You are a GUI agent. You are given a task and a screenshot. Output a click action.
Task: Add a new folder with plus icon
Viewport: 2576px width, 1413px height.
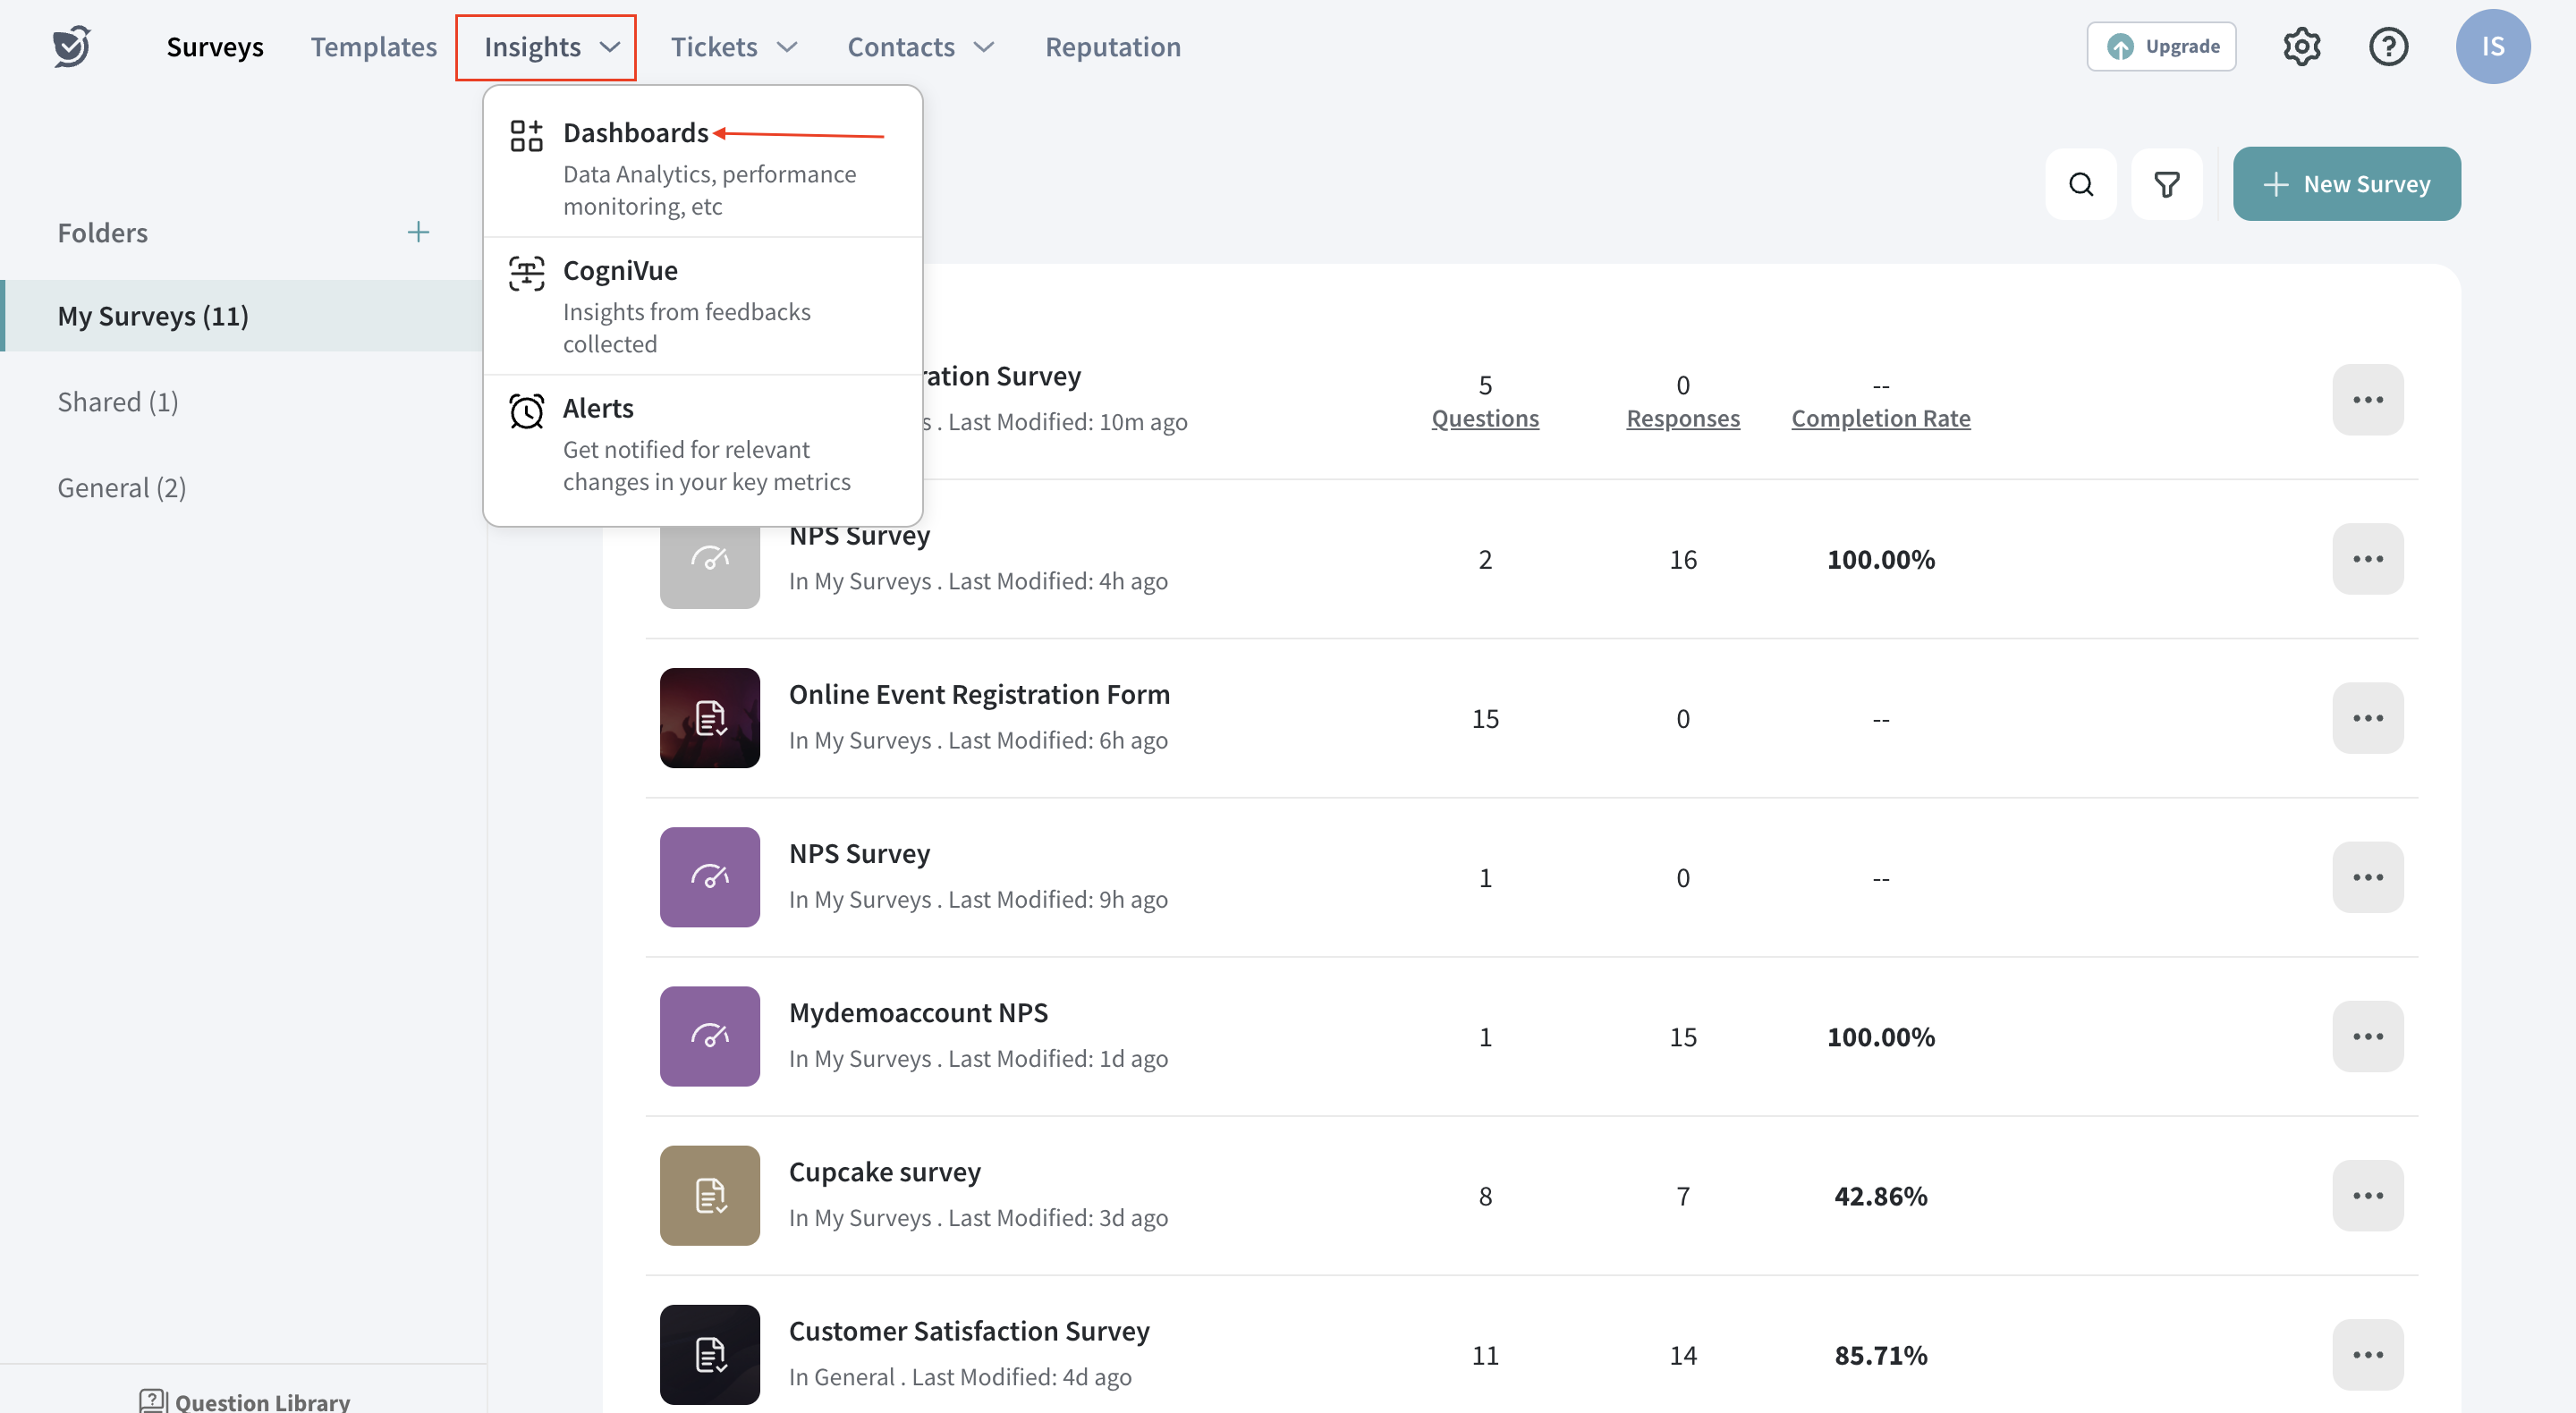[418, 232]
